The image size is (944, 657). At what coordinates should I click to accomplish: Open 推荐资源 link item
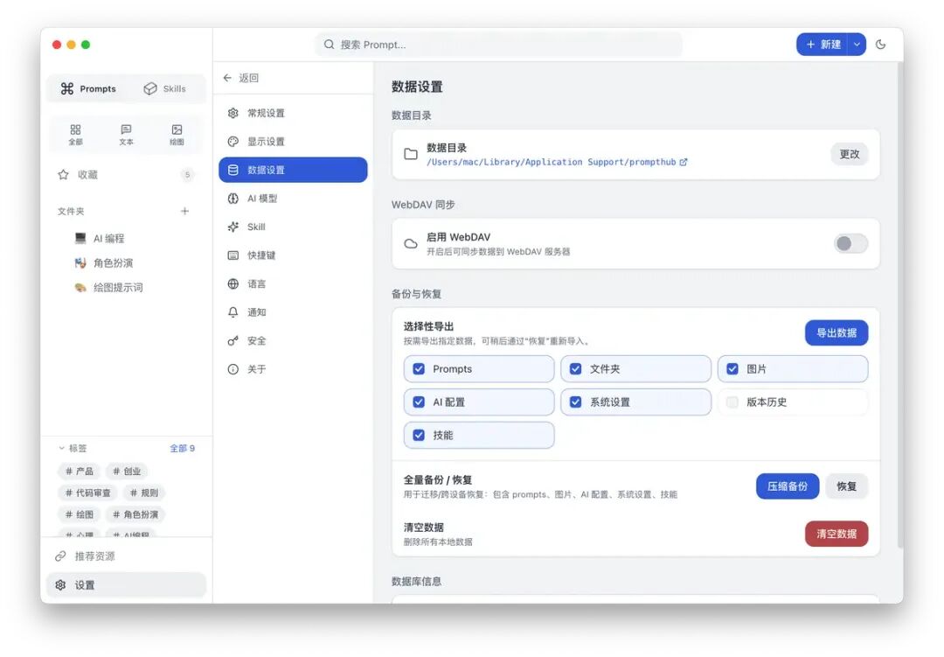point(126,556)
